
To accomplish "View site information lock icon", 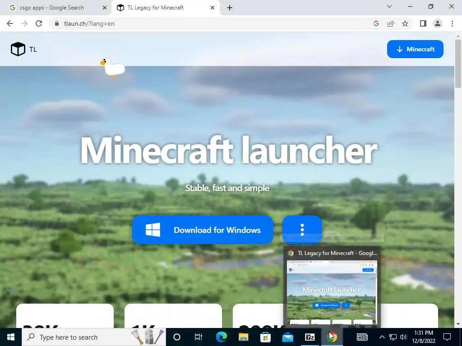I will pyautogui.click(x=56, y=23).
